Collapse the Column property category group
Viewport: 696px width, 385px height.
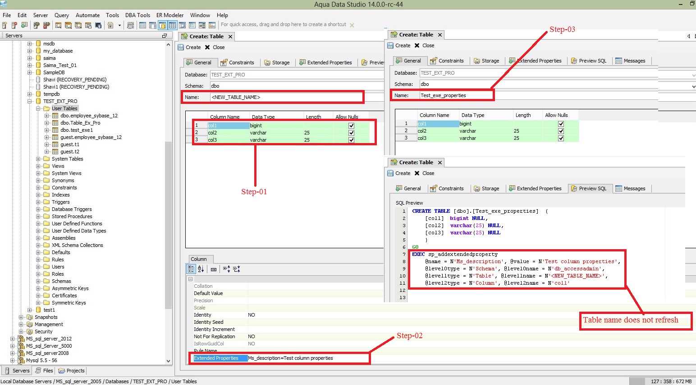tap(190, 279)
